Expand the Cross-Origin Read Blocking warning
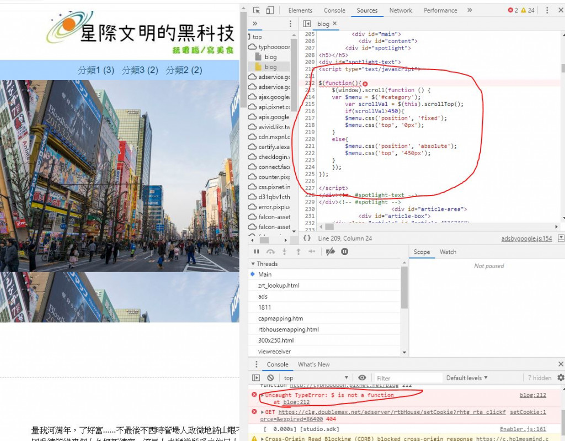The image size is (565, 441). [x=263, y=438]
